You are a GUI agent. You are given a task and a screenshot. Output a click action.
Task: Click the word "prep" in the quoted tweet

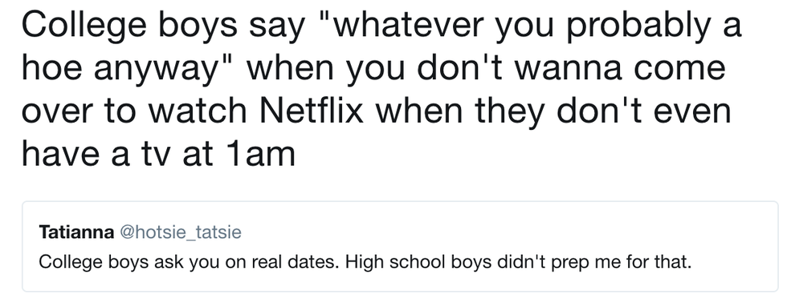tap(566, 263)
